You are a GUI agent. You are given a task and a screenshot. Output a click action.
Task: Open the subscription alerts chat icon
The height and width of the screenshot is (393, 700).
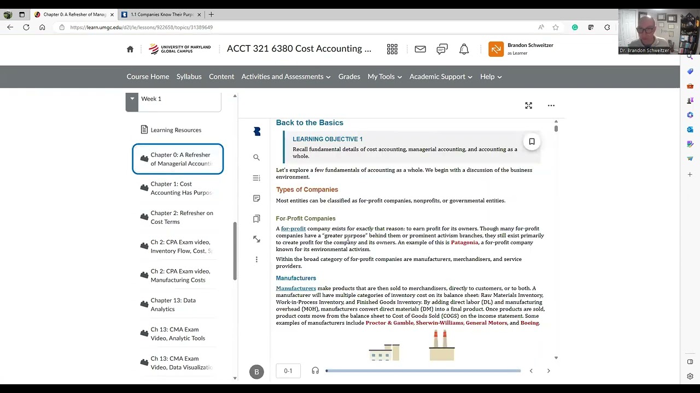pyautogui.click(x=442, y=49)
